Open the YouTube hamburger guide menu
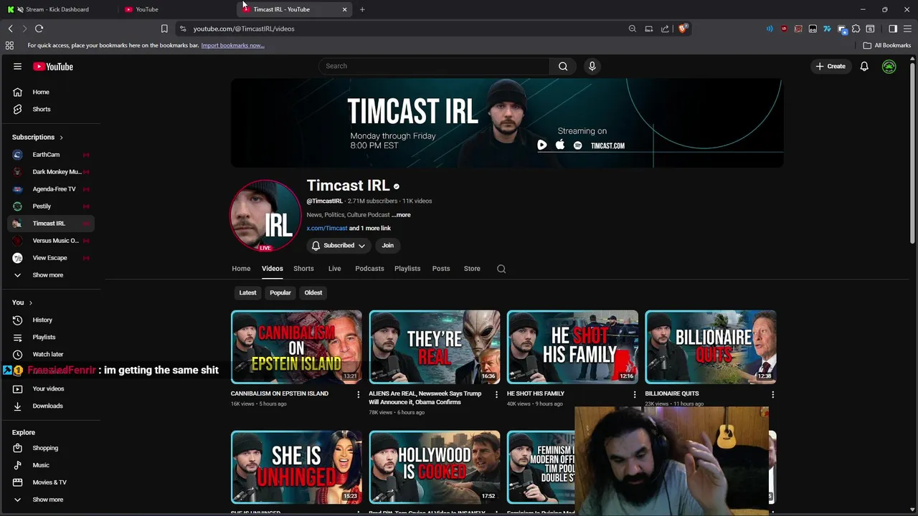918x516 pixels. [17, 66]
